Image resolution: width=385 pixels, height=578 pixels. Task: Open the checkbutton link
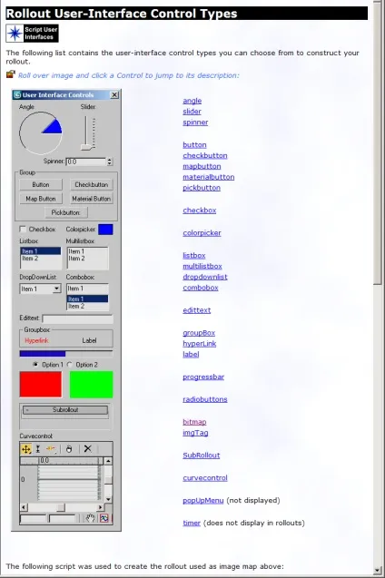(205, 155)
